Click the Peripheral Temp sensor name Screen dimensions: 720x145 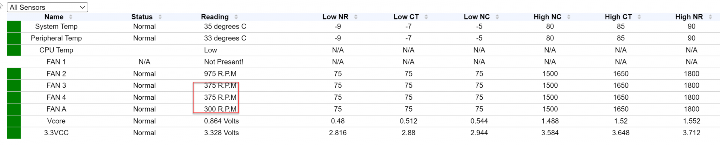[x=56, y=38]
